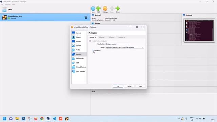Open Serial Ports settings category
Viewport: 217px width, 122px height.
pos(79,59)
